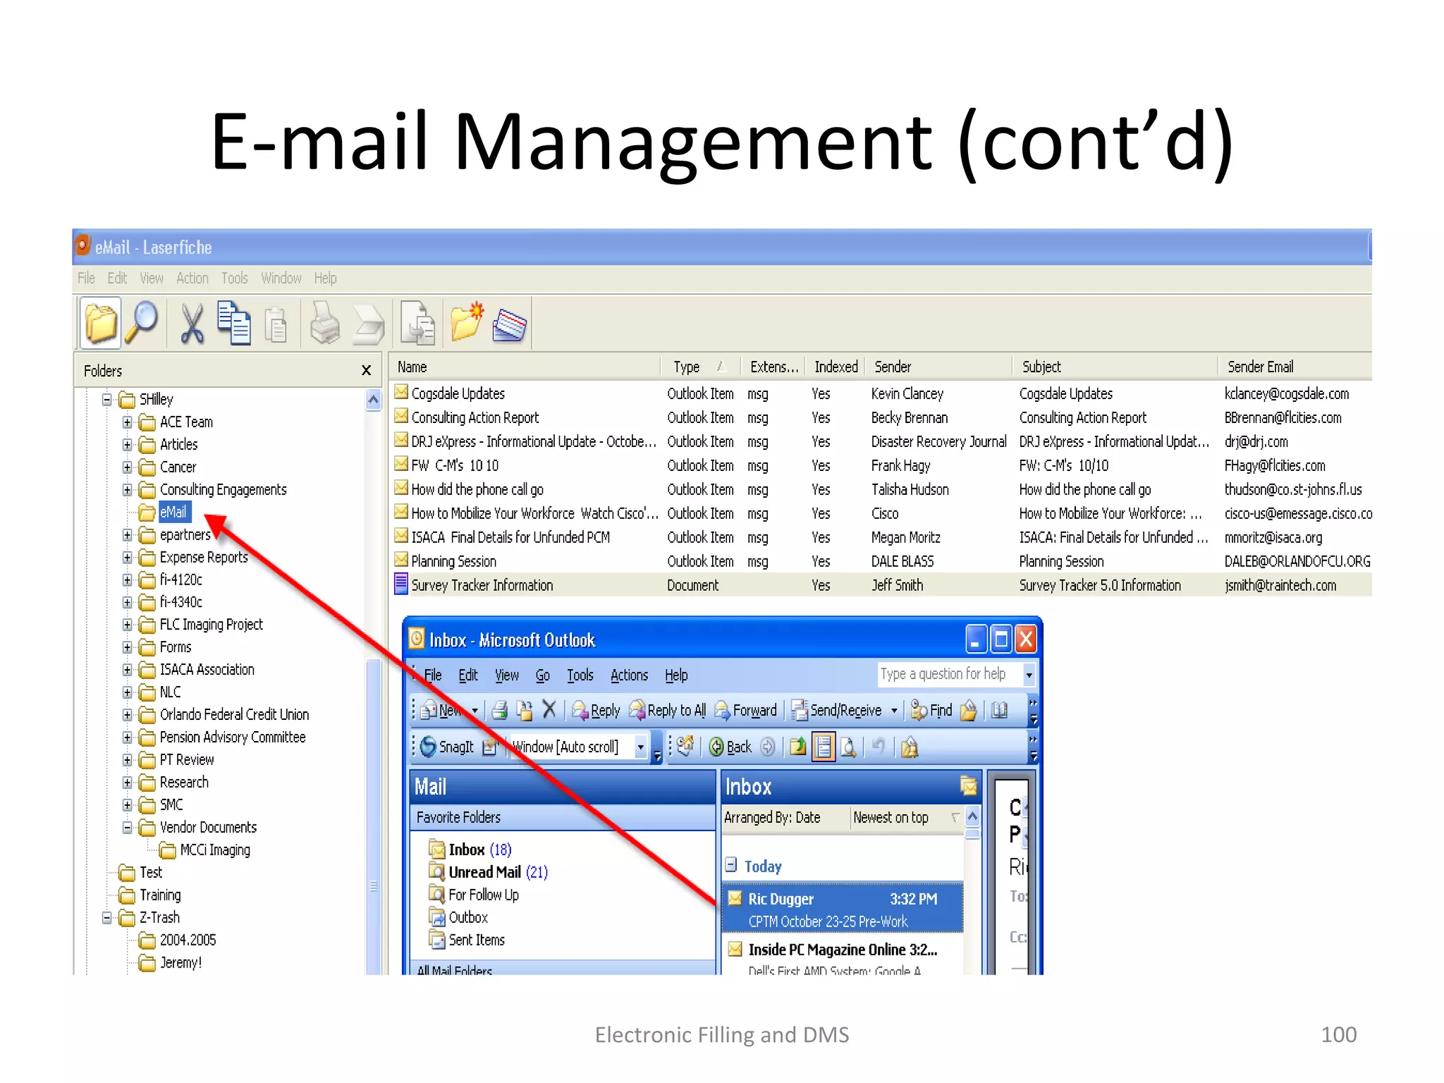Click the Back navigation button in Outlook

click(x=730, y=747)
